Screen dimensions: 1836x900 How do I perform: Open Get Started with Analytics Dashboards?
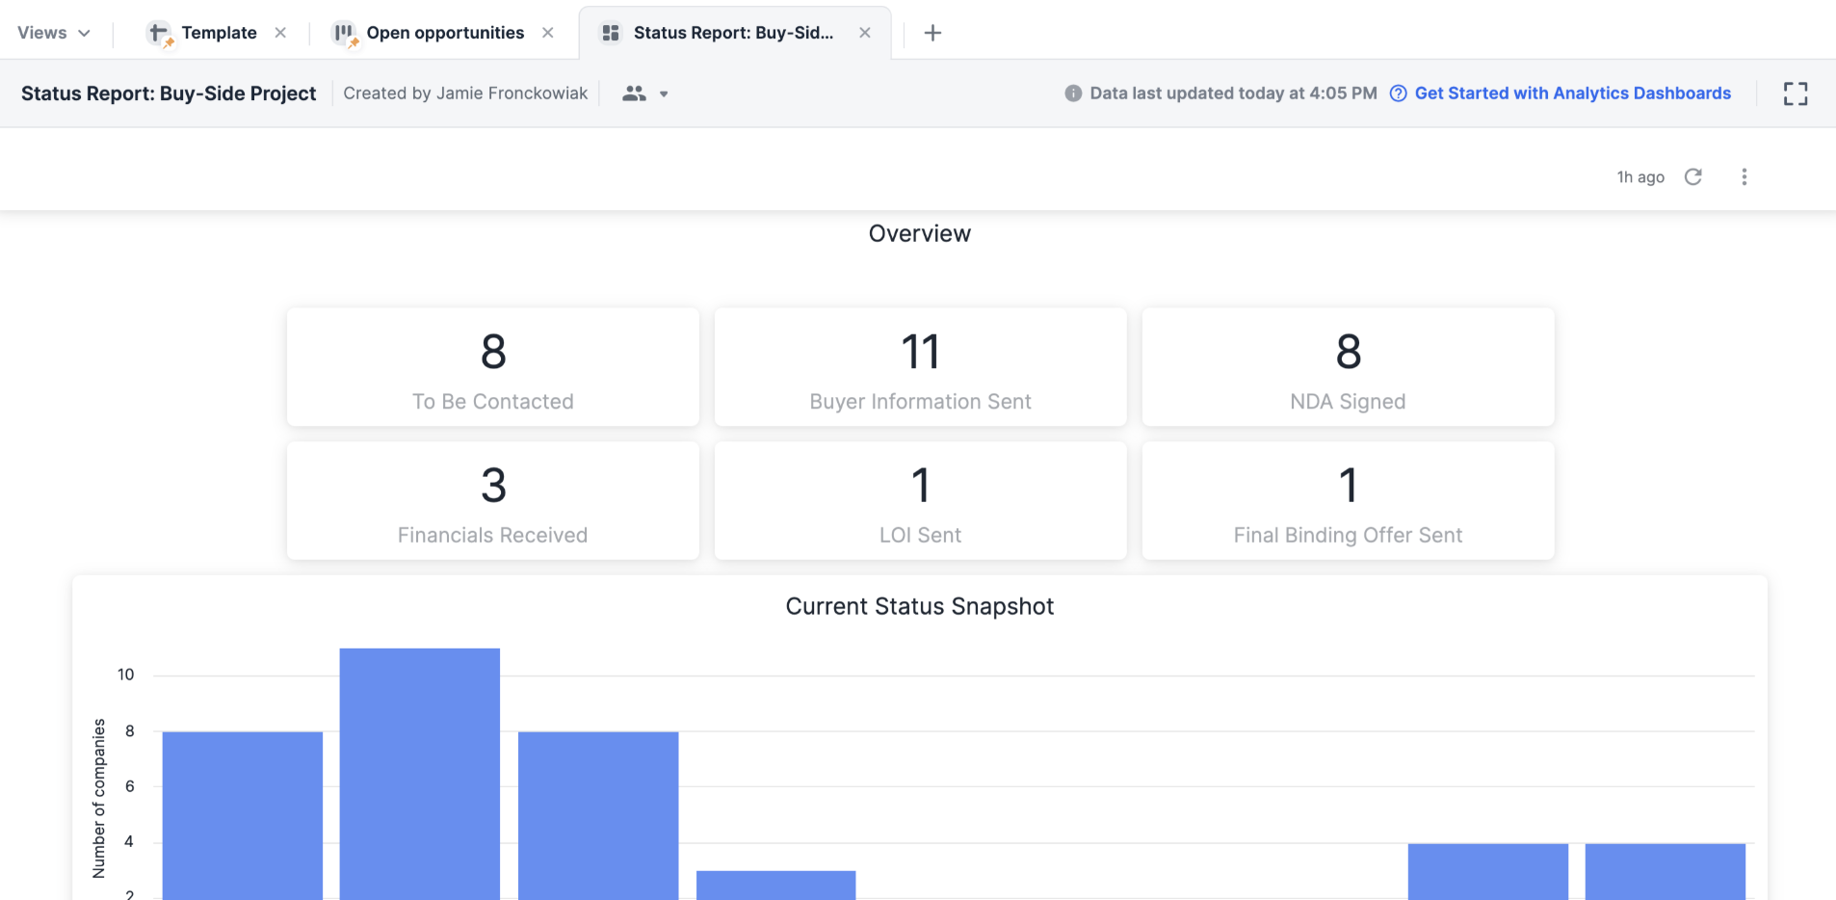[x=1572, y=93]
